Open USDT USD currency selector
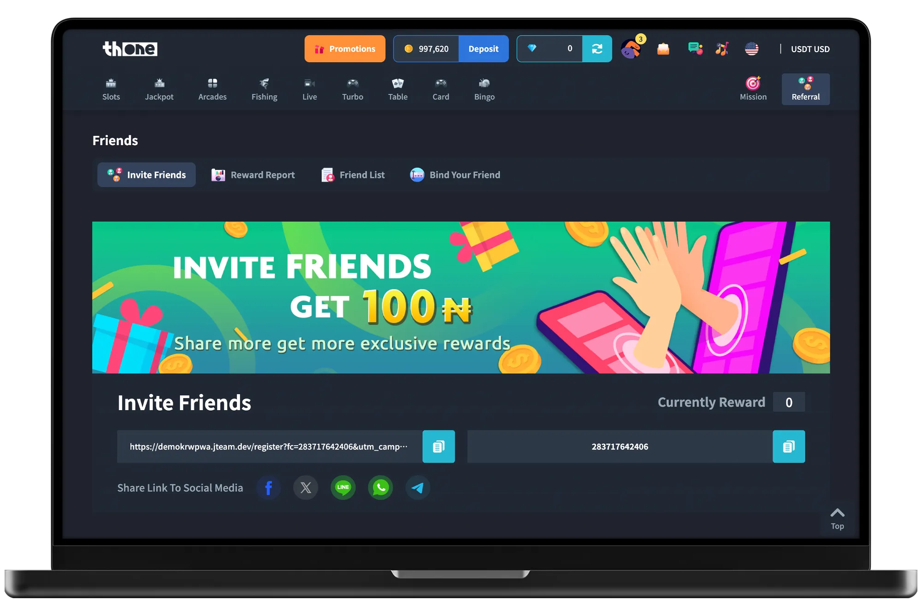The width and height of the screenshot is (922, 612). coord(810,49)
